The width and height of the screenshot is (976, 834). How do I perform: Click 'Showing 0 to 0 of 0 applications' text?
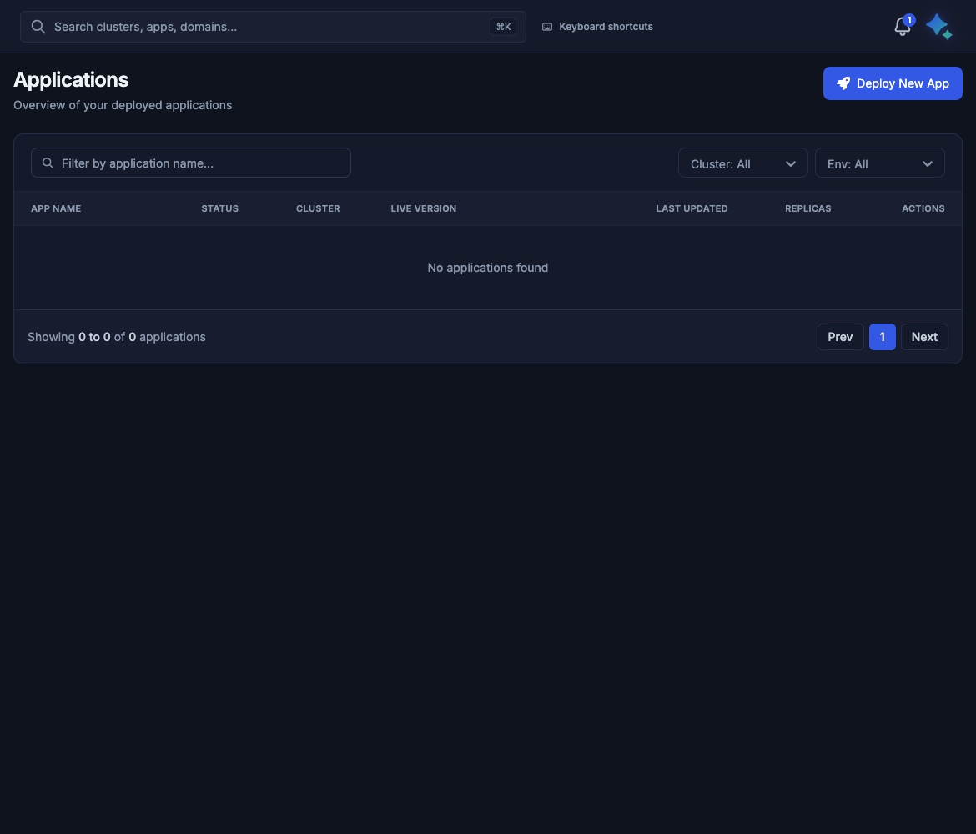(x=117, y=337)
